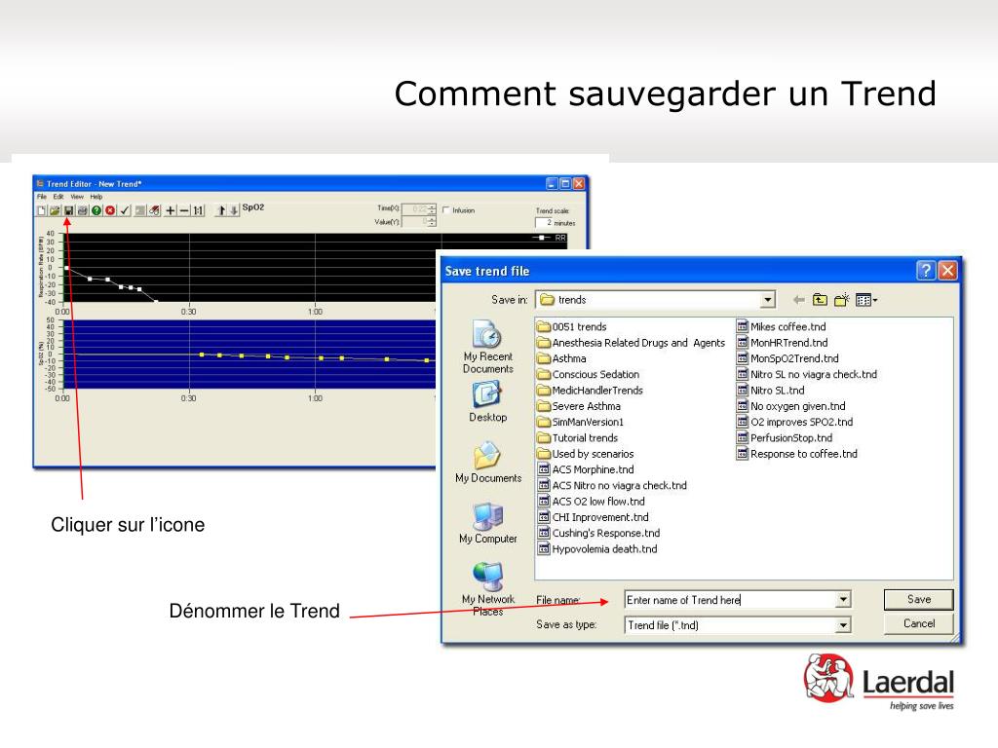The image size is (998, 748).
Task: Select ACS Nitro no viagra check.tnd file
Action: point(612,486)
